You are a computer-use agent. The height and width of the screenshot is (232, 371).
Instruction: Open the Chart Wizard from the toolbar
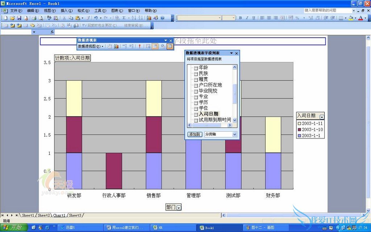pyautogui.click(x=149, y=18)
